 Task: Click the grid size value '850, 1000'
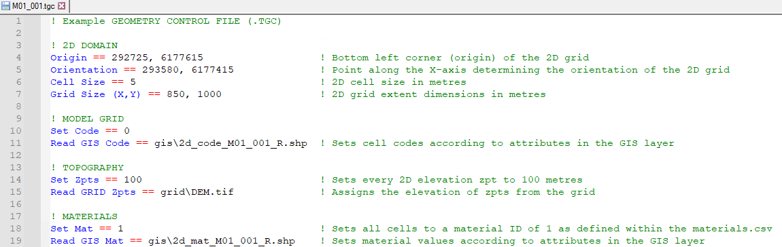pyautogui.click(x=194, y=94)
